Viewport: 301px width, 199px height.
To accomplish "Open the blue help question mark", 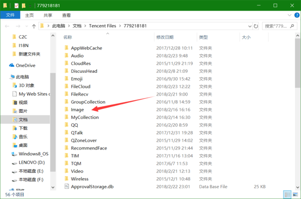I will pos(297,15).
